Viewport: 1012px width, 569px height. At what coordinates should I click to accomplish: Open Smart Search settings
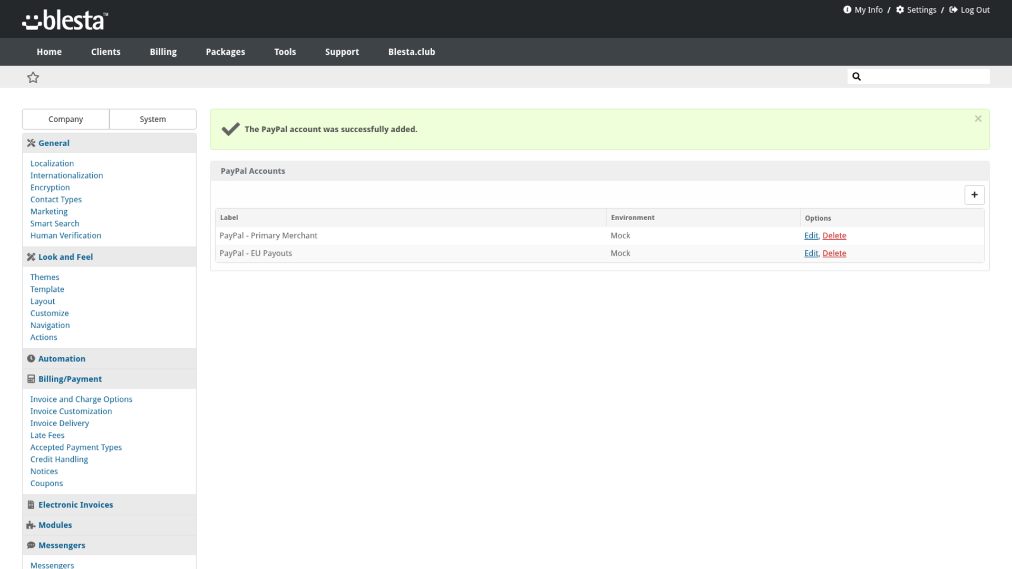tap(55, 224)
